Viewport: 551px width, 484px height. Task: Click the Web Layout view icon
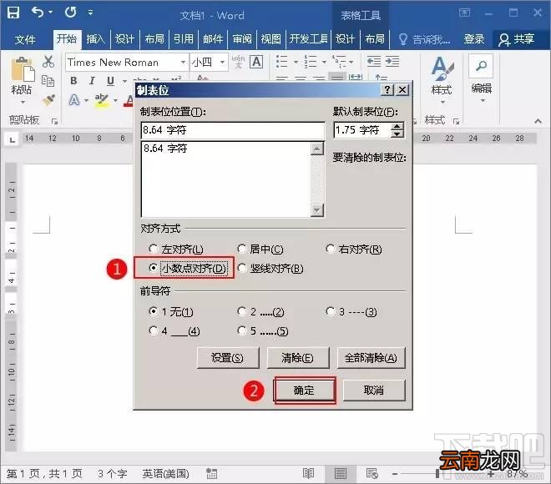click(x=372, y=473)
